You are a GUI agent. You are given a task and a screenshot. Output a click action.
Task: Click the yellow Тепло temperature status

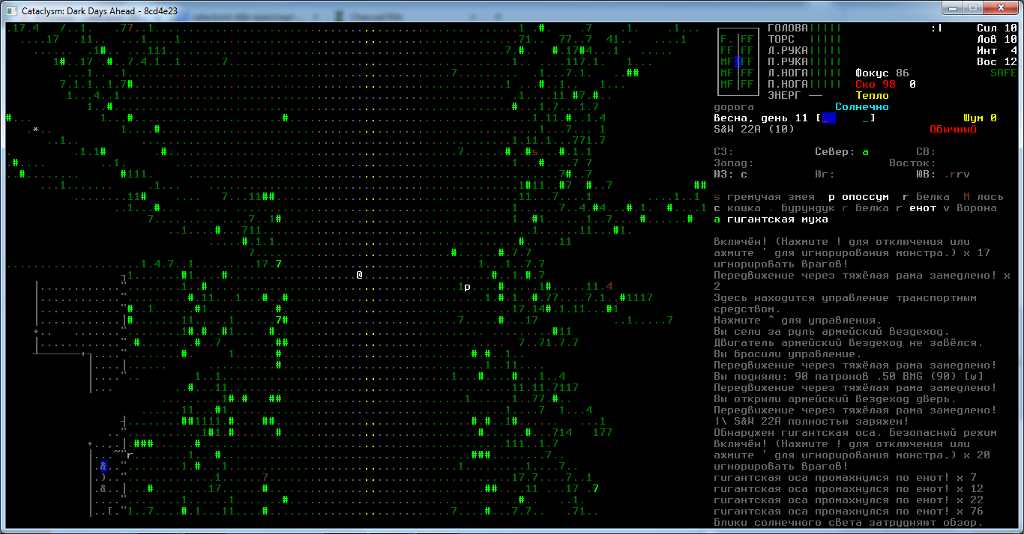point(872,95)
